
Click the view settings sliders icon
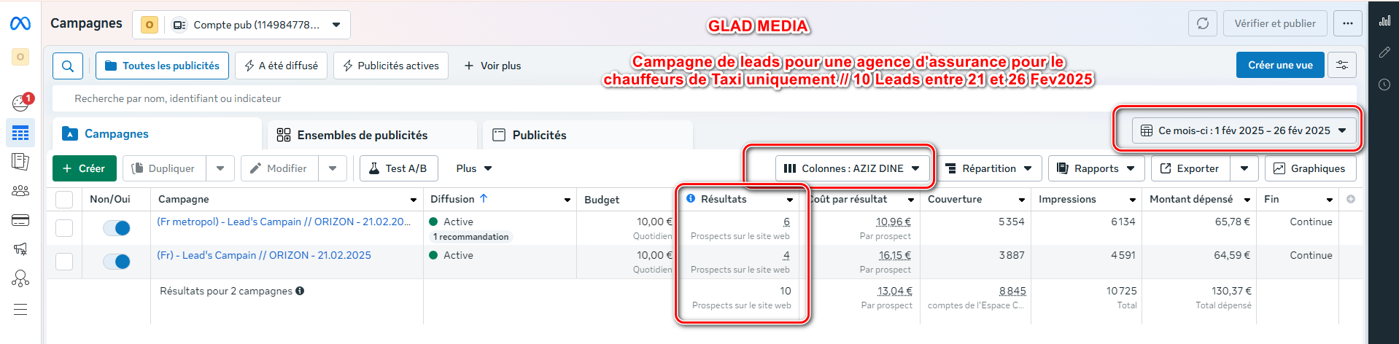click(1342, 65)
